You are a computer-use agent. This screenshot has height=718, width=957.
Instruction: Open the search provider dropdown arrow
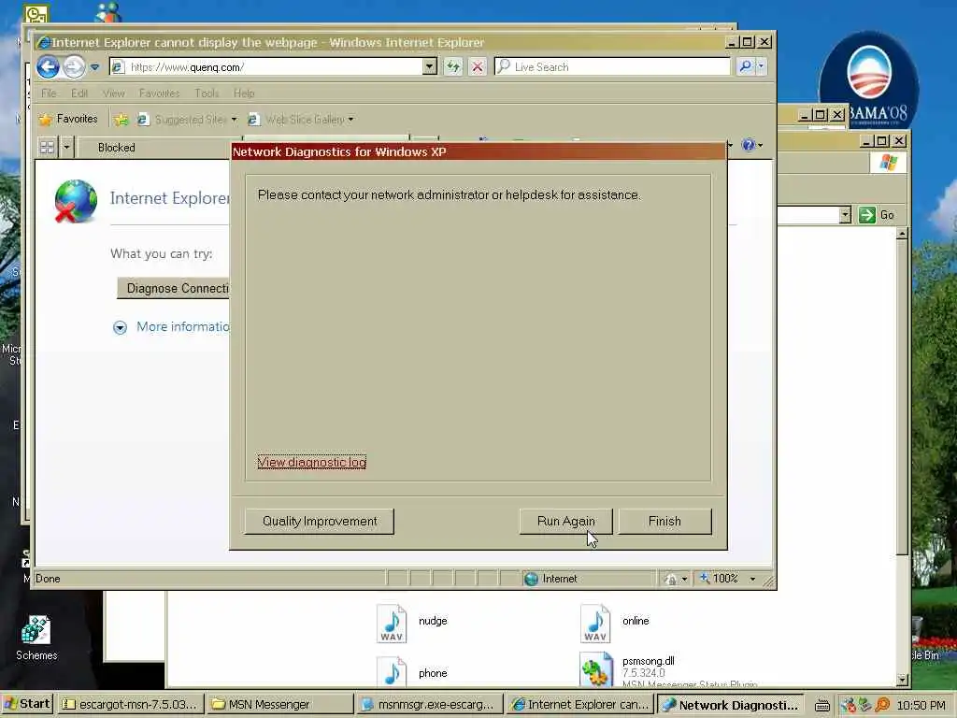tap(761, 66)
